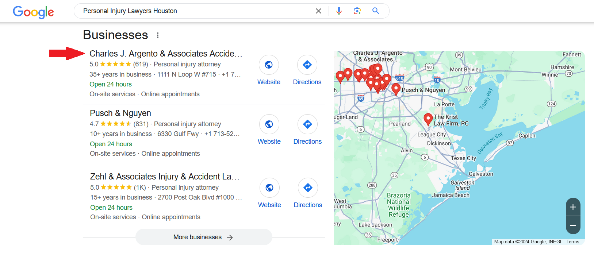Click League City label on map
This screenshot has width=594, height=255.
point(432,134)
